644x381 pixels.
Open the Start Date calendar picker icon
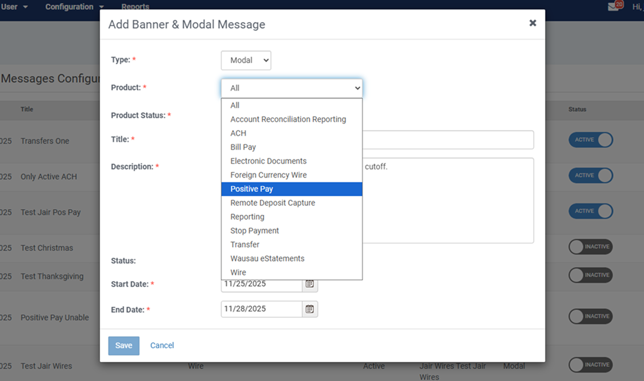310,285
